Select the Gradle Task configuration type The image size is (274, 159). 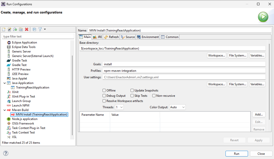click(x=19, y=60)
